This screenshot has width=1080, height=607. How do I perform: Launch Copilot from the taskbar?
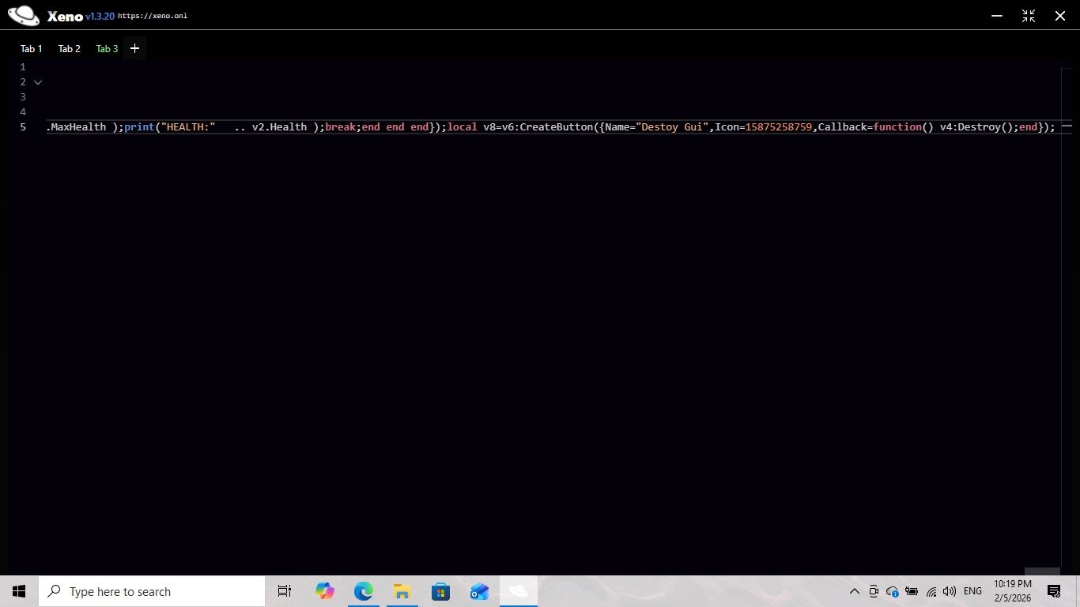(x=324, y=591)
